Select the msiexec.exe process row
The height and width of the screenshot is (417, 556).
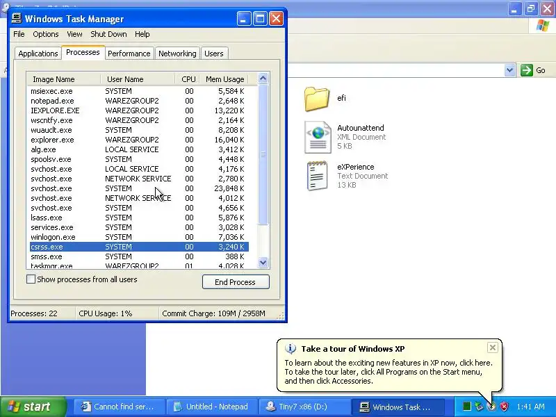[x=139, y=91]
